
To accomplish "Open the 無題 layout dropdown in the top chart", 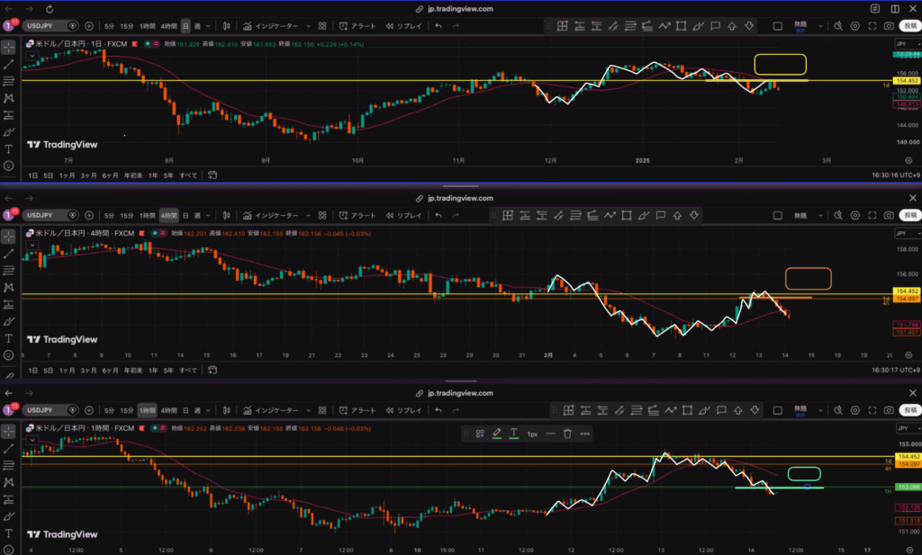I will tap(820, 26).
